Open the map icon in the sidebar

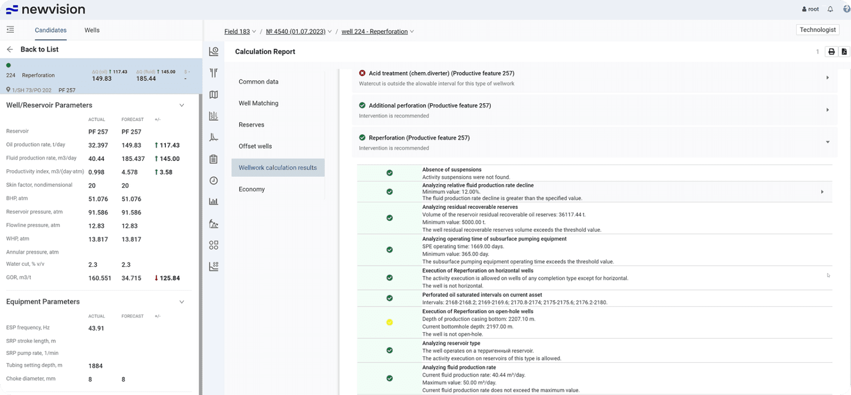pyautogui.click(x=213, y=94)
